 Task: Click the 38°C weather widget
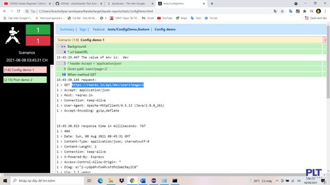pos(260,181)
